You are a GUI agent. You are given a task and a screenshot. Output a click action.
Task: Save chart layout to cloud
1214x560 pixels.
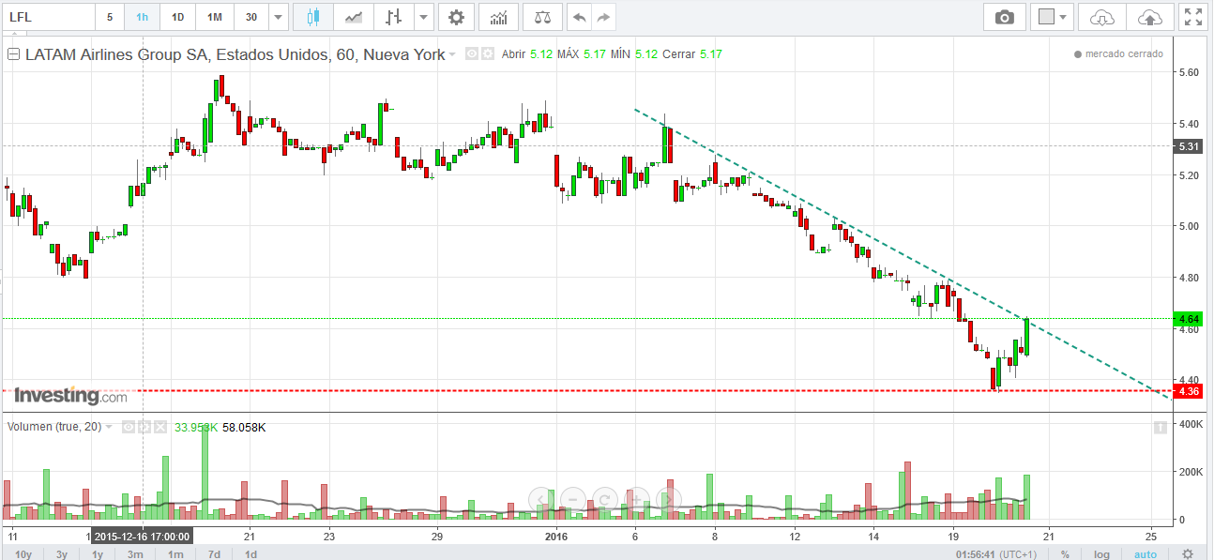(x=1148, y=17)
